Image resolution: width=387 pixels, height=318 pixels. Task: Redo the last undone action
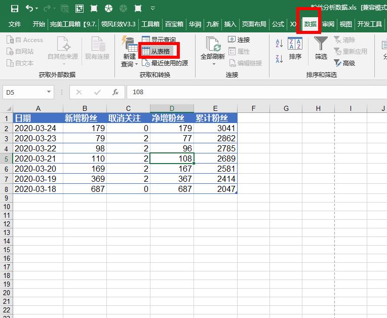[x=47, y=9]
